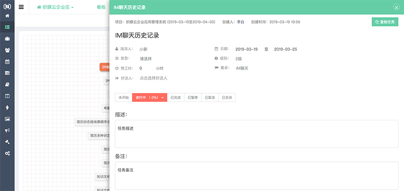The width and height of the screenshot is (404, 191).
Task: Select the 简历状态按场景顺序 node in mind map
Action: point(92,122)
